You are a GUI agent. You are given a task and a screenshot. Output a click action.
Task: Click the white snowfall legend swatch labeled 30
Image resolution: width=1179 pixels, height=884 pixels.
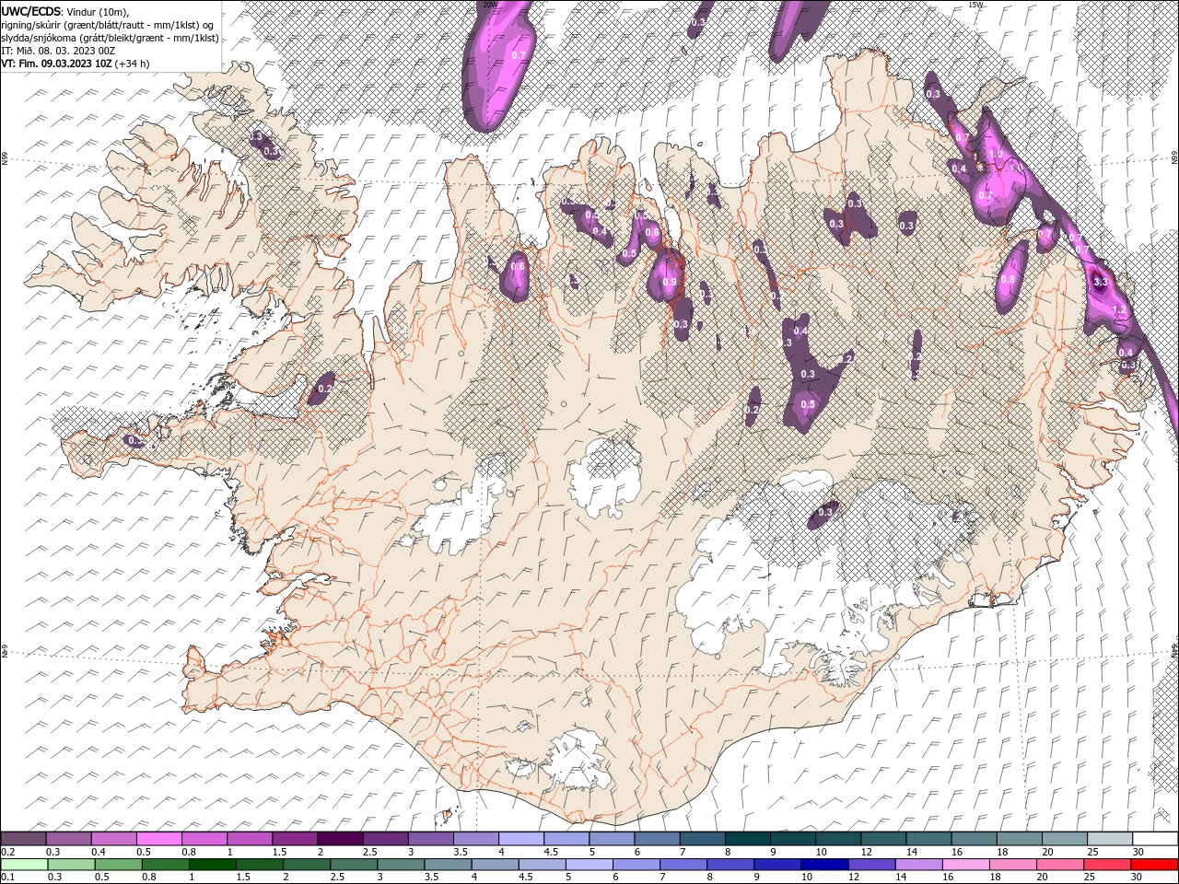pos(1156,839)
